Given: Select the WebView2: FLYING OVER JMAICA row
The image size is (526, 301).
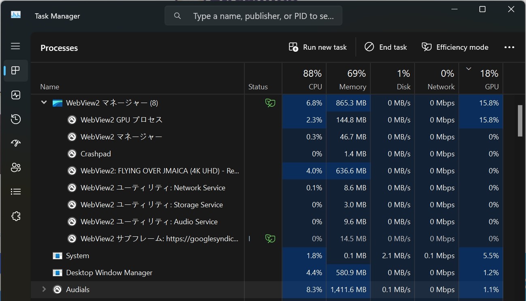Looking at the screenshot, I should pos(267,171).
